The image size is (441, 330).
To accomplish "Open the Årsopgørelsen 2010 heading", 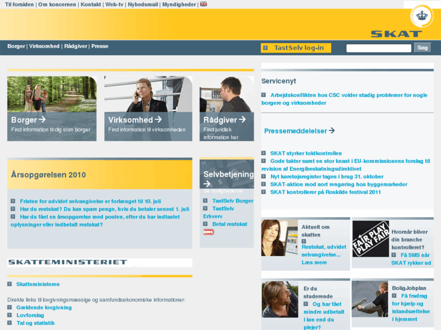I will pos(49,175).
